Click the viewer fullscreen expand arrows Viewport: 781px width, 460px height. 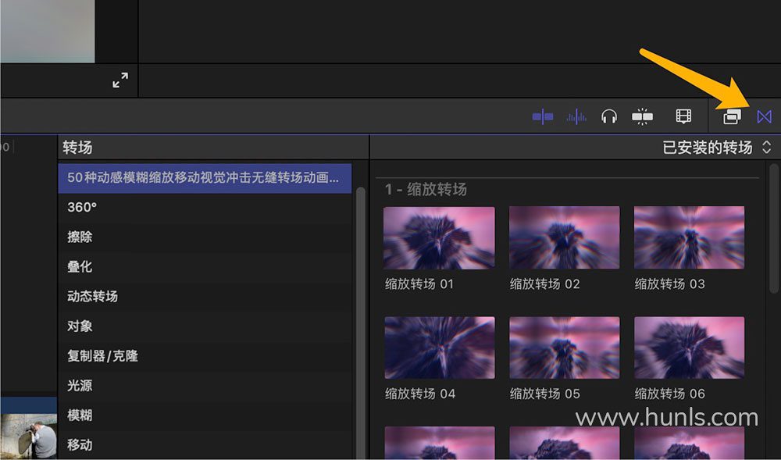pos(120,80)
